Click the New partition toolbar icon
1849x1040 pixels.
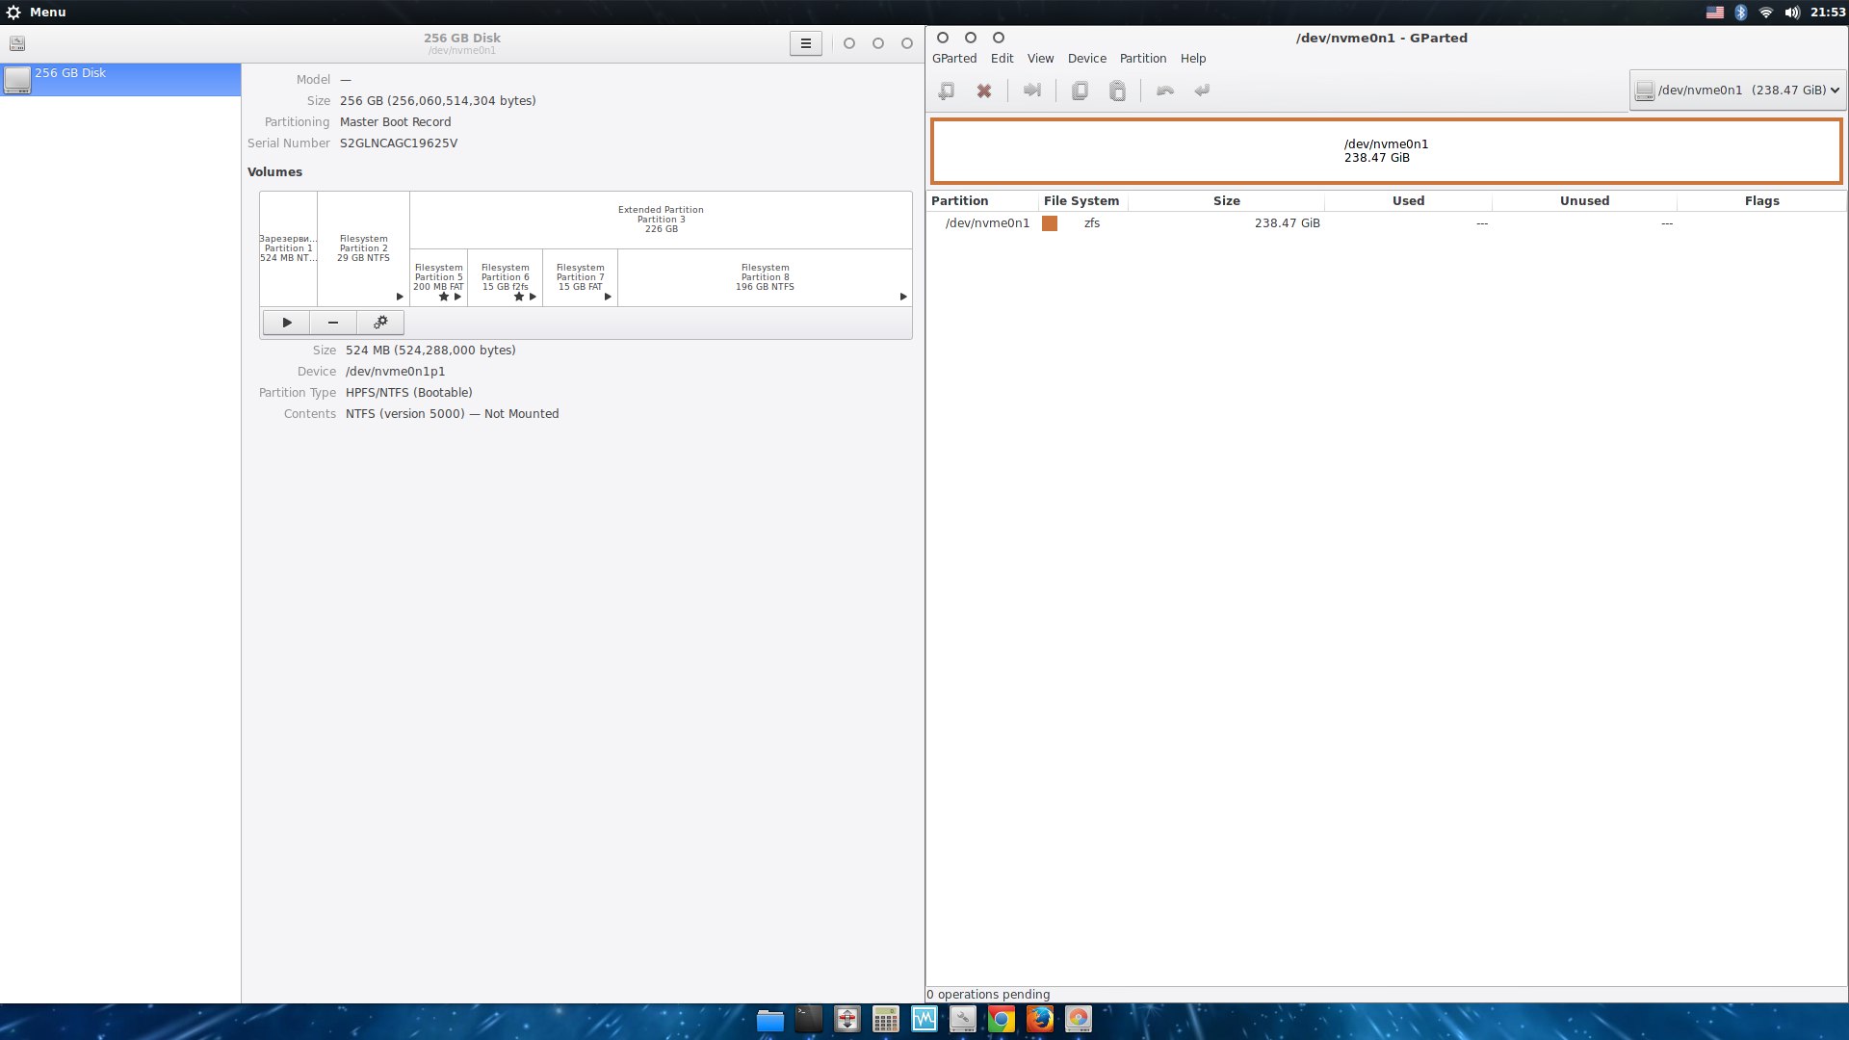coord(946,91)
